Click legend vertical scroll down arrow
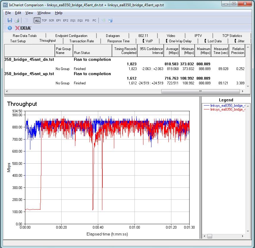This screenshot has height=248, width=255. 248,231
